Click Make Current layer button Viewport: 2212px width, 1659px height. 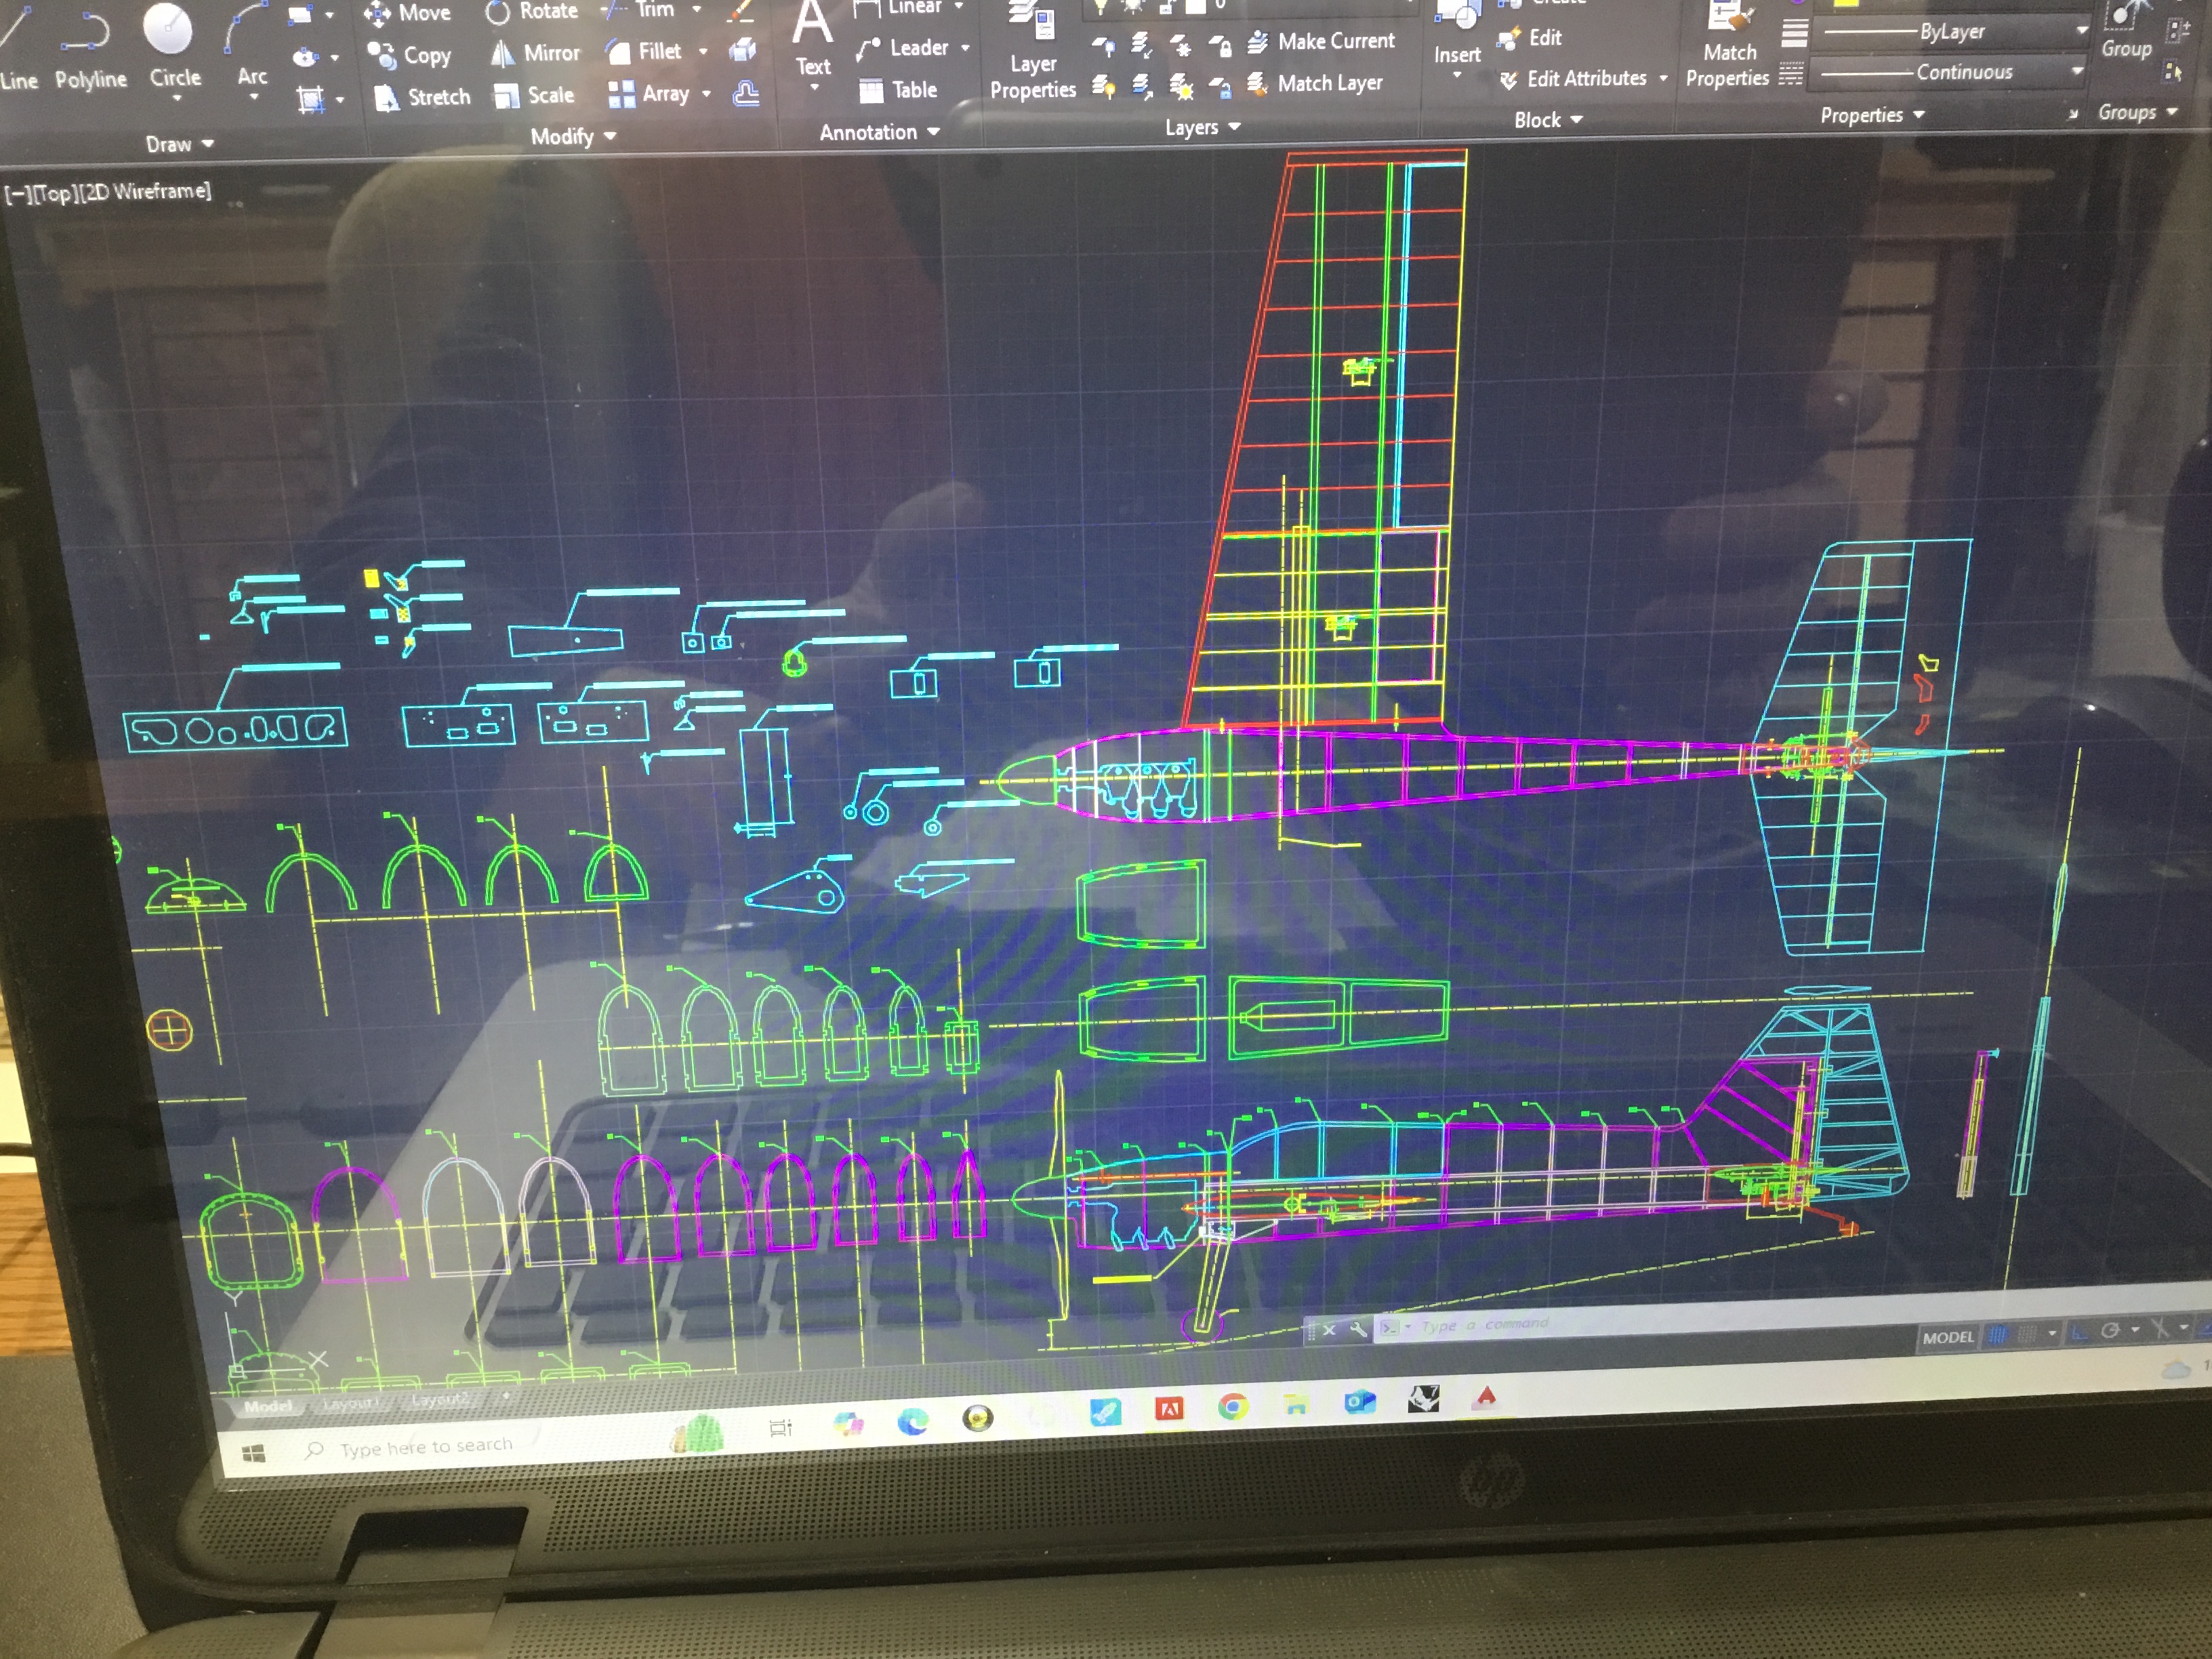pyautogui.click(x=1322, y=42)
